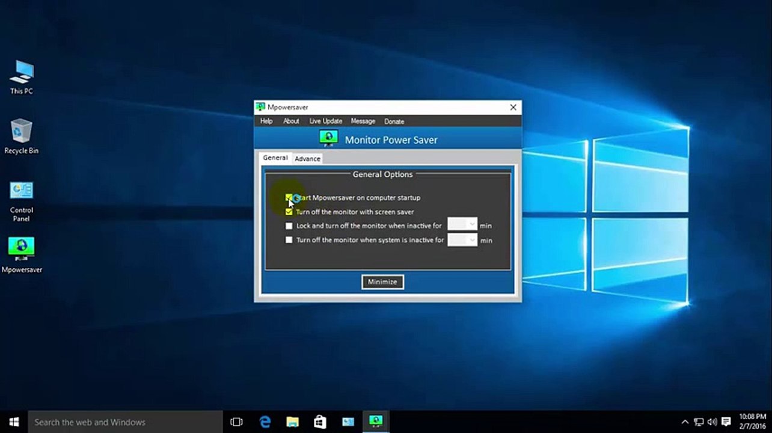
Task: Open the Action Center notifications icon
Action: pos(726,422)
